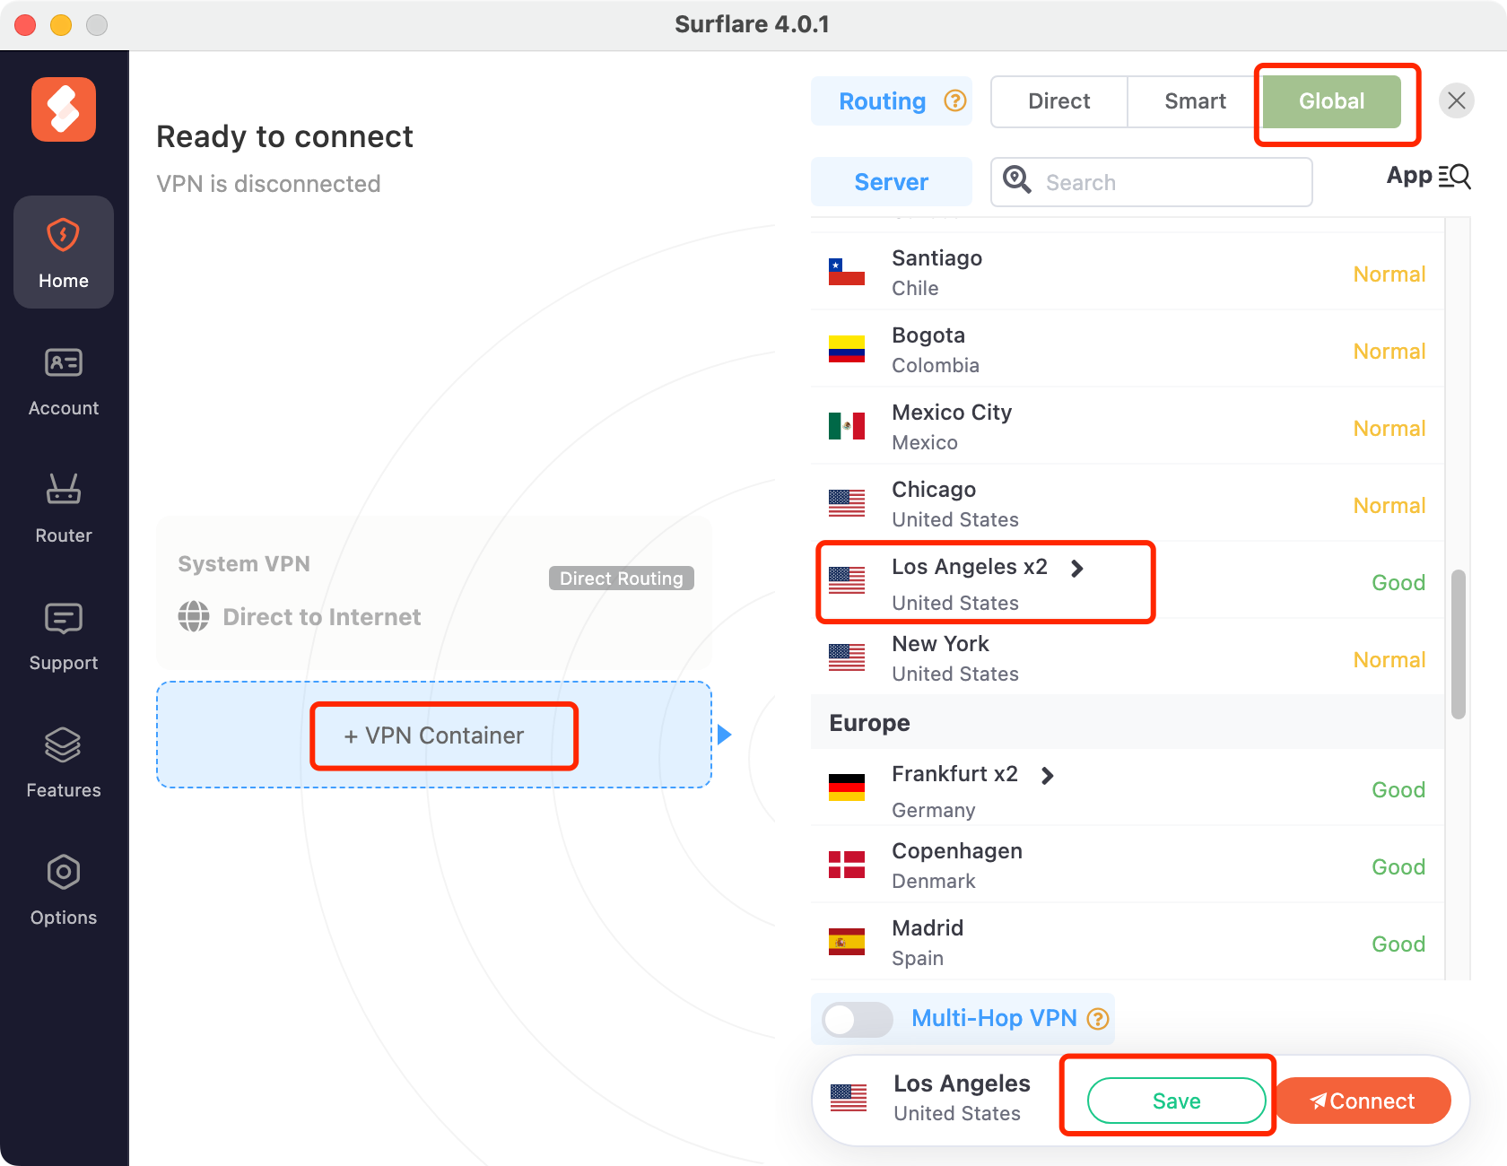Open the Options section

point(63,890)
